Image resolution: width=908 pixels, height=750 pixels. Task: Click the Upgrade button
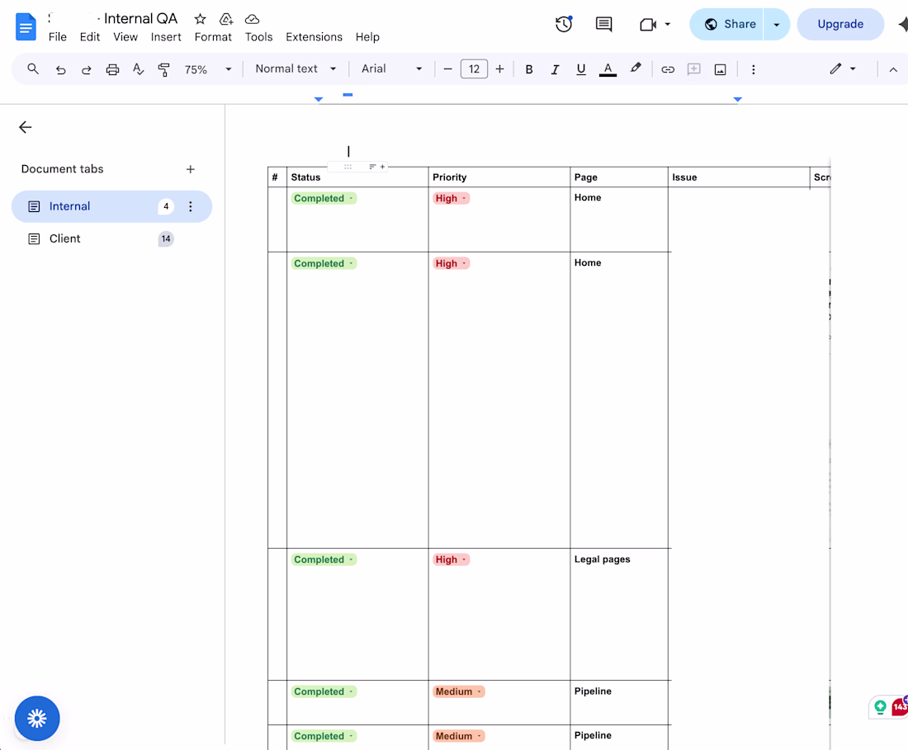tap(840, 24)
